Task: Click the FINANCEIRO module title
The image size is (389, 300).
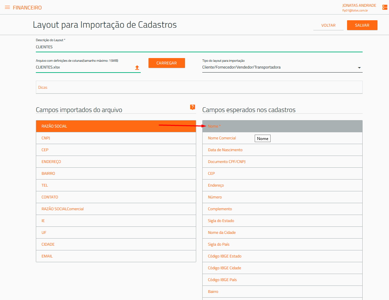Action: point(27,8)
